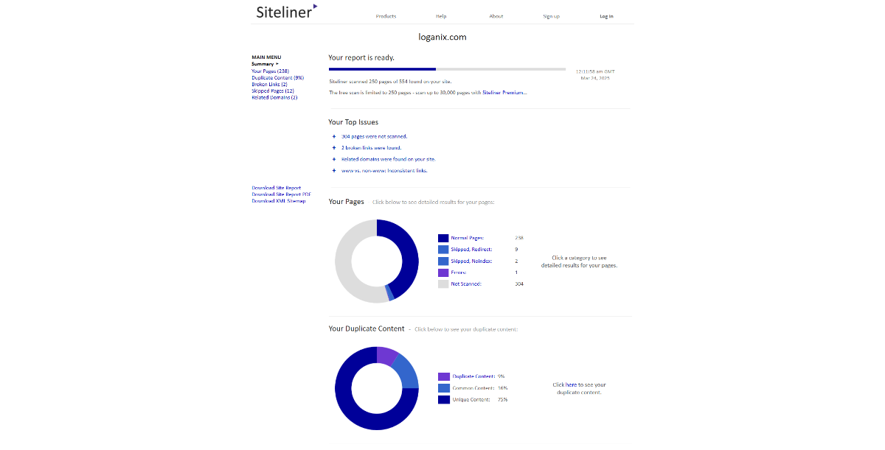Click the Not Scanned count 304
885x450 pixels.
click(x=519, y=284)
